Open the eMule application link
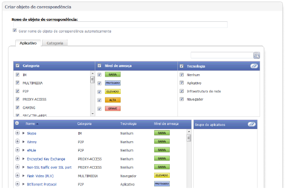Viewport: 292px width, 192px height. click(31, 150)
